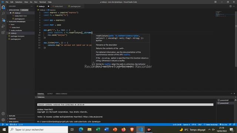237x133 pixels.
Task: Open the Task View icon on the taskbar
Action: pyautogui.click(x=72, y=130)
